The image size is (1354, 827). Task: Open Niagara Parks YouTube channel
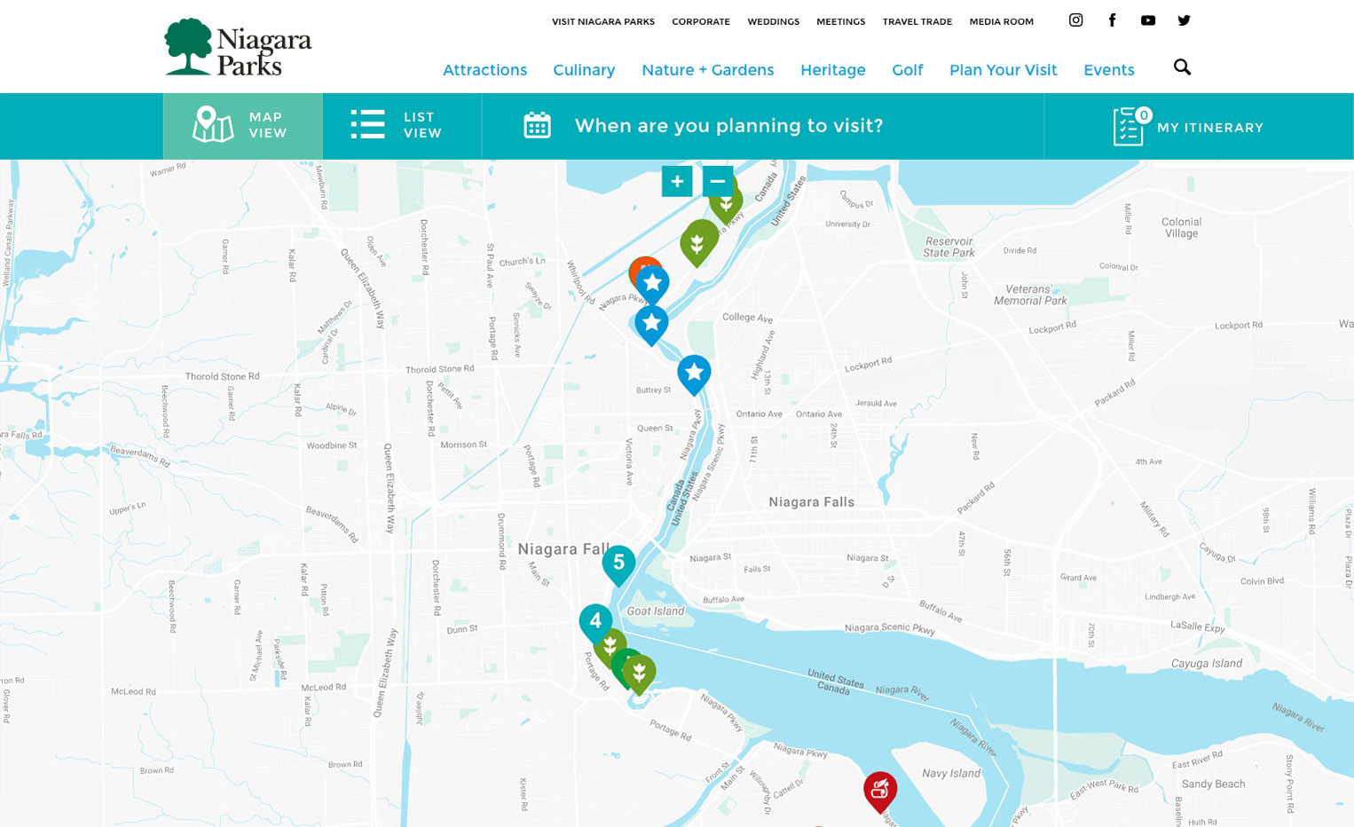pos(1148,20)
